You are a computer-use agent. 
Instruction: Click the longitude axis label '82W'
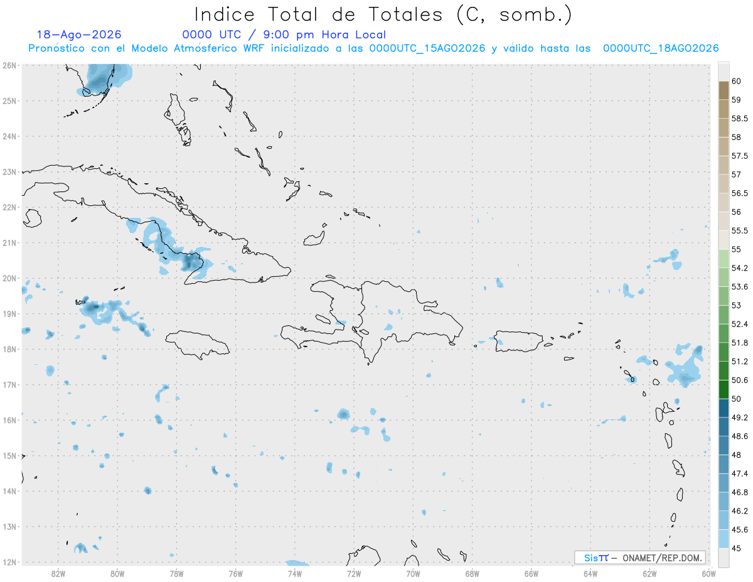click(x=58, y=573)
